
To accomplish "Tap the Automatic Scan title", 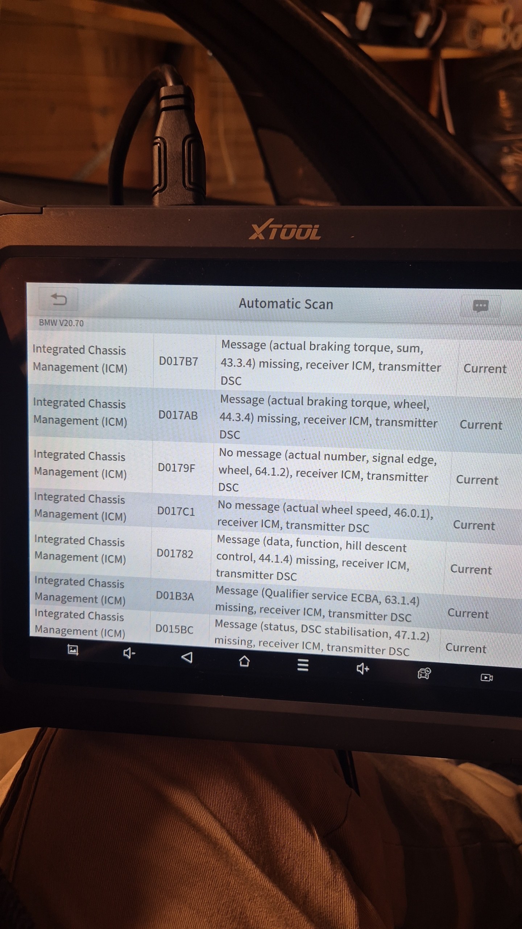I will pyautogui.click(x=286, y=304).
